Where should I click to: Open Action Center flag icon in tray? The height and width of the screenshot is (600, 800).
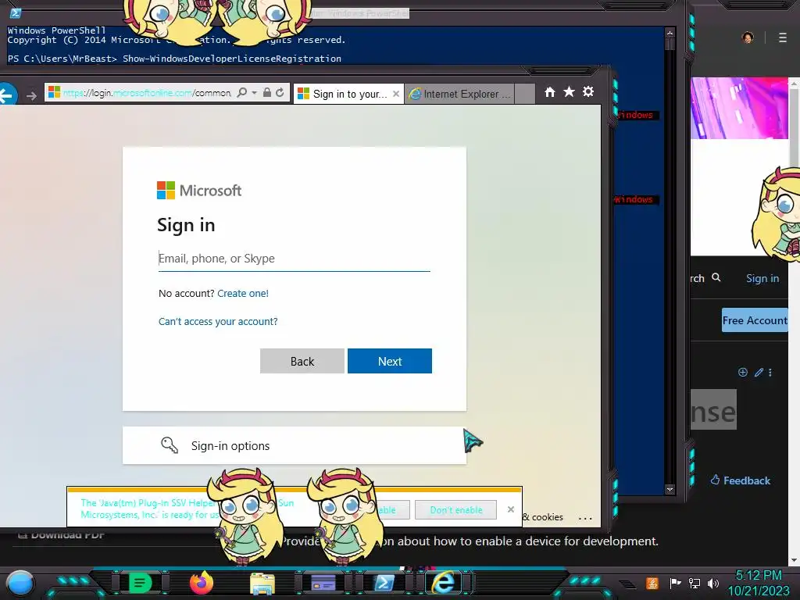pyautogui.click(x=675, y=583)
